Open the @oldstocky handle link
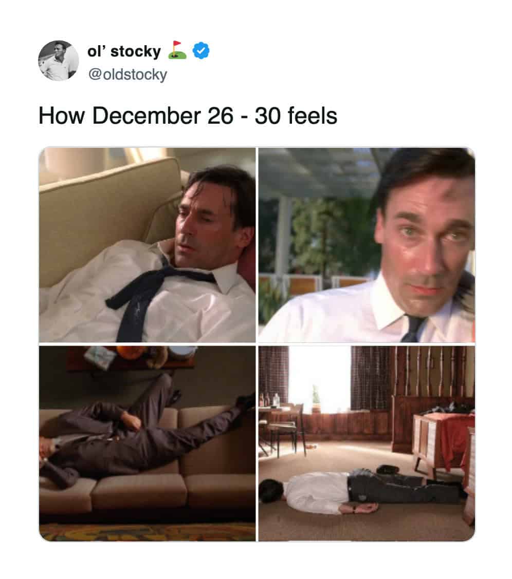Screen dimensions: 512x579 pyautogui.click(x=127, y=75)
